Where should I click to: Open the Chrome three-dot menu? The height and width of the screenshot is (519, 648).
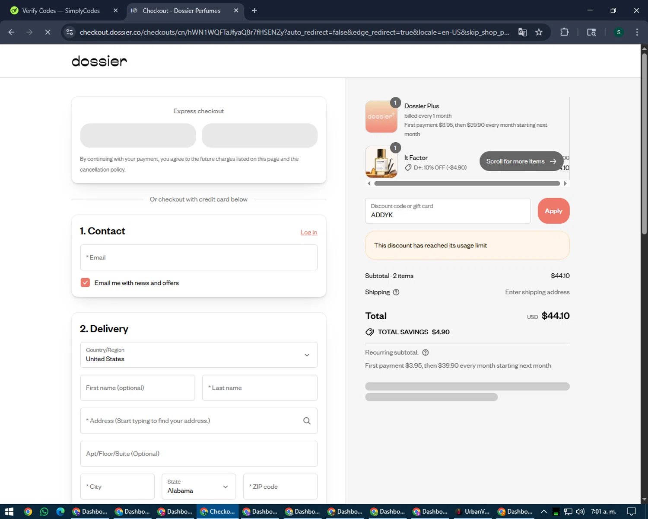[x=637, y=32]
